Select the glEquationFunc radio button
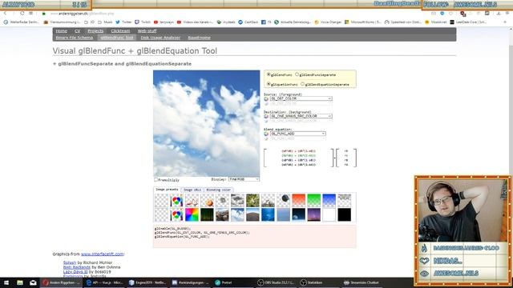 pyautogui.click(x=269, y=84)
